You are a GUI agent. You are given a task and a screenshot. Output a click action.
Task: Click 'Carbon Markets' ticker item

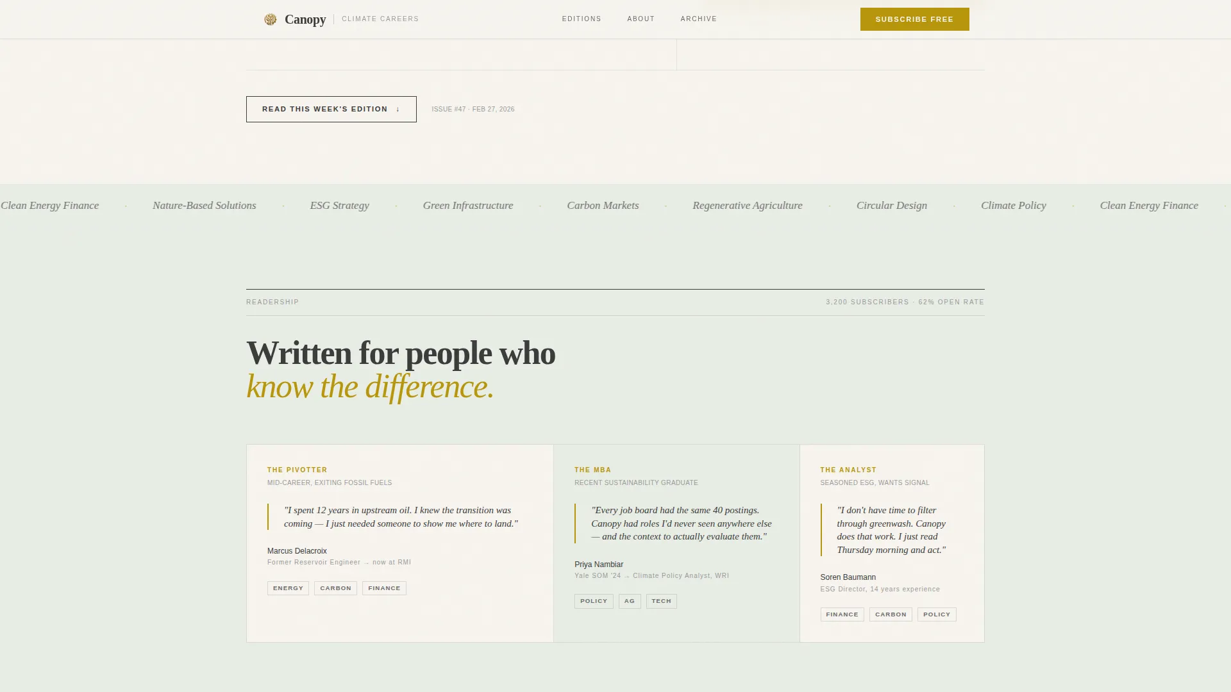tap(603, 206)
